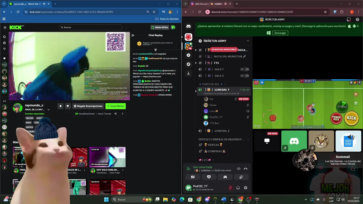Screen dimensions: 363x204
Task: Click Regala Suscripciones button
Action: (x=88, y=106)
